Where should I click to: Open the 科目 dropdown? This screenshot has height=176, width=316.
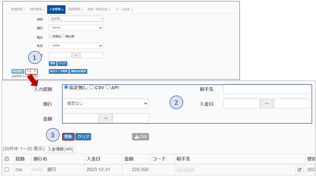click(76, 19)
